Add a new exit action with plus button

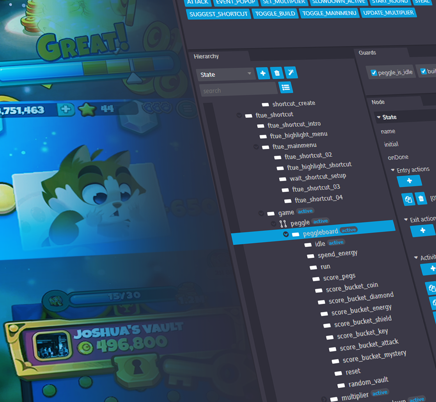(x=423, y=231)
